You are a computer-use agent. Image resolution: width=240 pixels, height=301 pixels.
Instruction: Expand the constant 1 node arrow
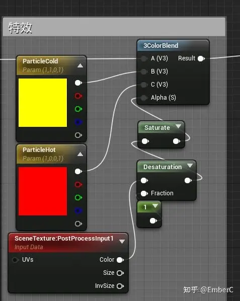click(155, 206)
